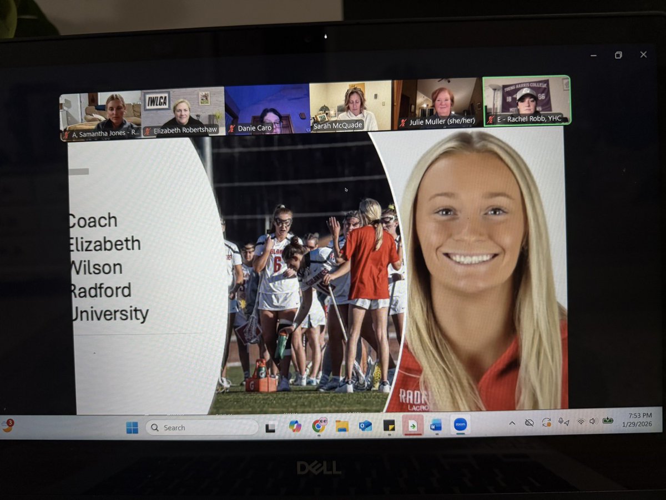Click Julie Muller's muted microphone indicator
Viewport: 666px width, 500px height.
[402, 122]
